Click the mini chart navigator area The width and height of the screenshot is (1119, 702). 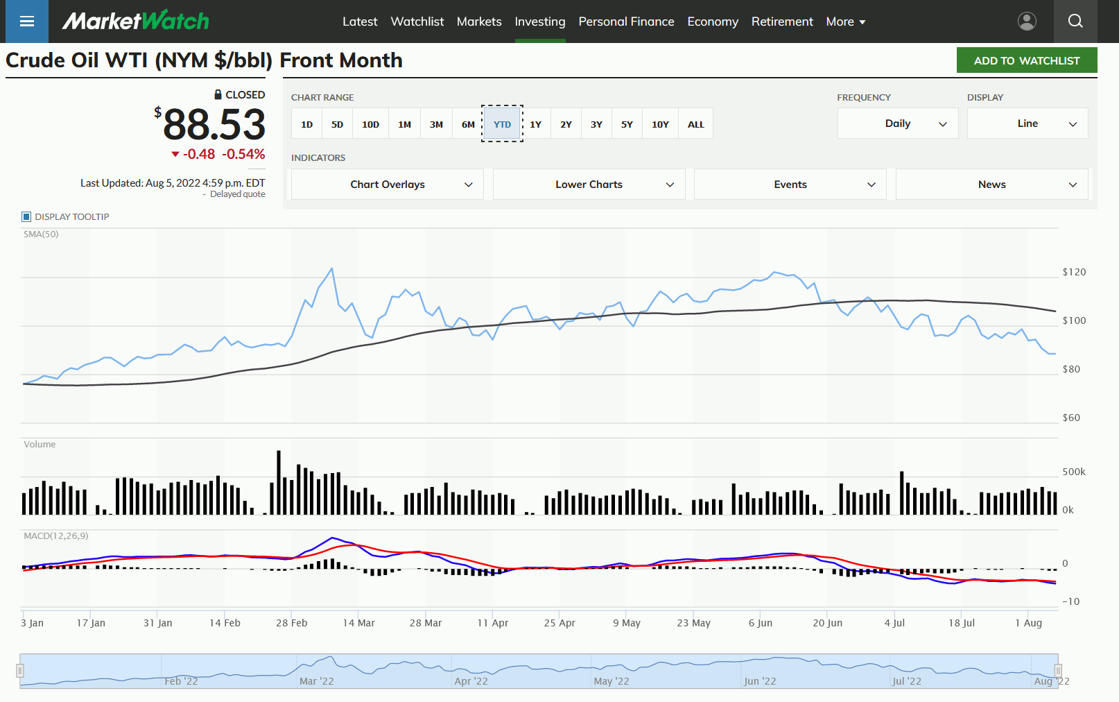click(539, 671)
